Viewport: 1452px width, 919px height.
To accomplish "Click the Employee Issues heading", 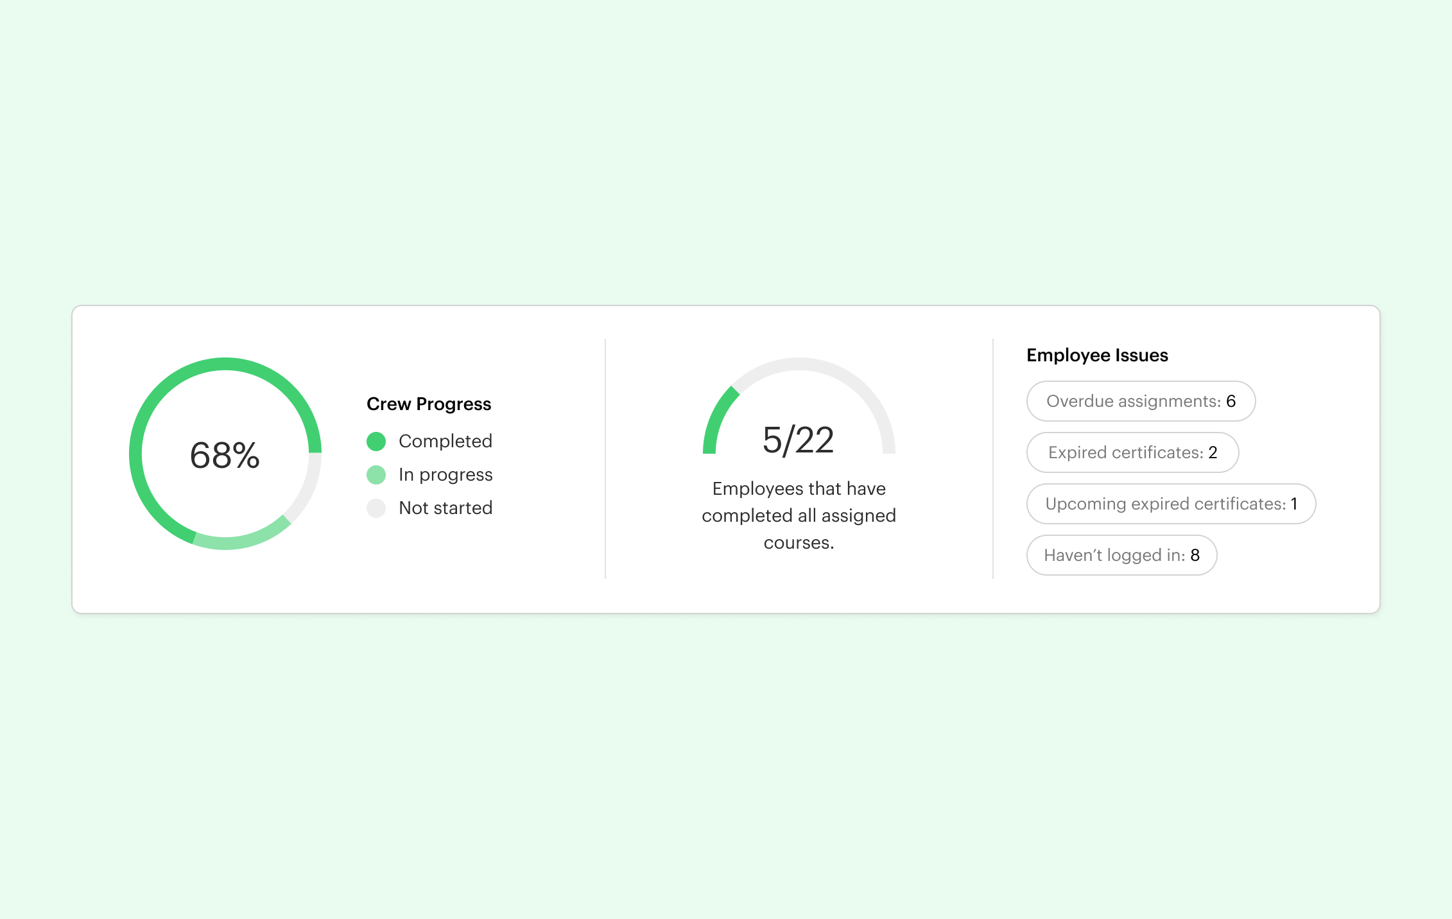I will click(x=1096, y=356).
